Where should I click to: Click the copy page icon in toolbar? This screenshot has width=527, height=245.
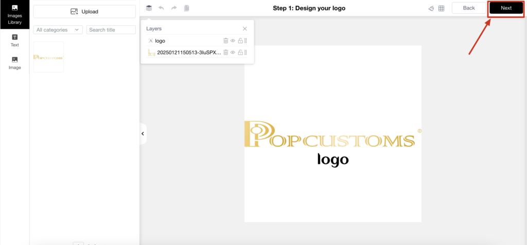click(186, 8)
